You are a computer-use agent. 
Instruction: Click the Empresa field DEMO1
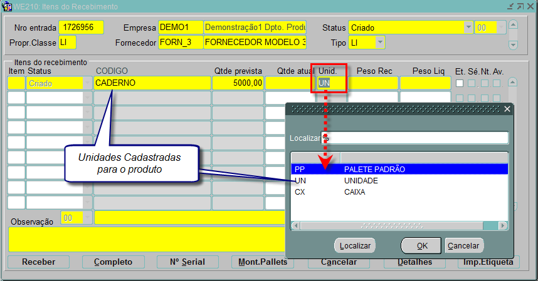(x=181, y=28)
